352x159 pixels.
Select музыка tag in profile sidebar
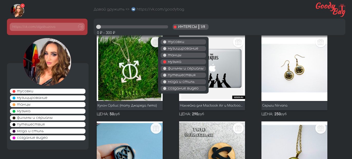coord(48,111)
